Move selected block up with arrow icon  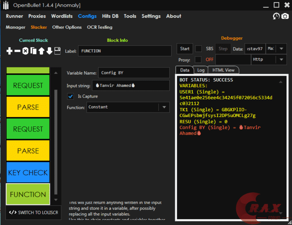41,51
